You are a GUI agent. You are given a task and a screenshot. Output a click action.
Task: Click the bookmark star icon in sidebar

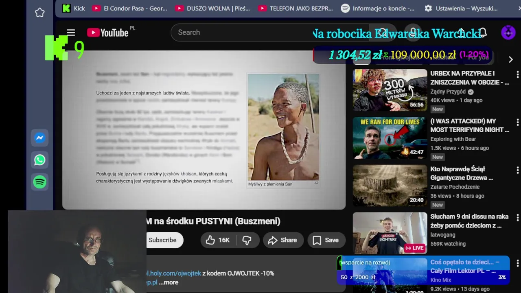click(x=39, y=13)
